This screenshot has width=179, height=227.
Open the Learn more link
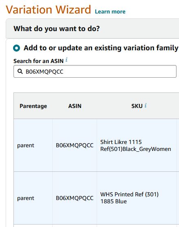(110, 11)
